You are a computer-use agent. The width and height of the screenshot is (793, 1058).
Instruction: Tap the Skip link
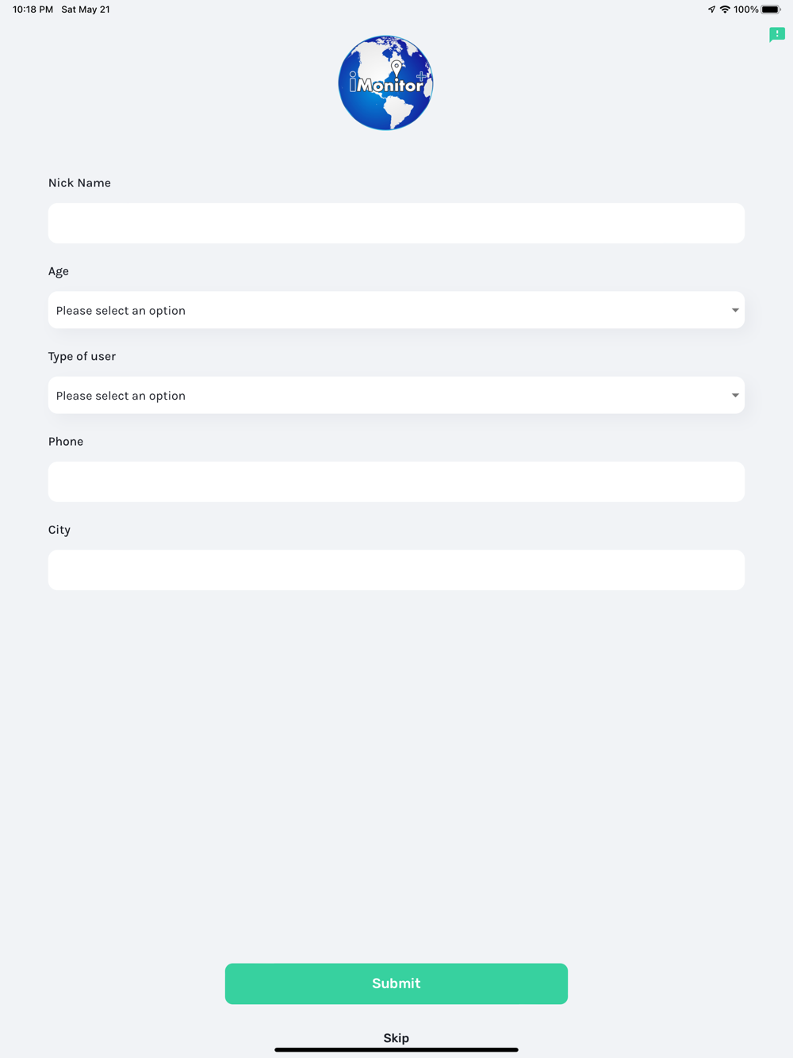(396, 1037)
